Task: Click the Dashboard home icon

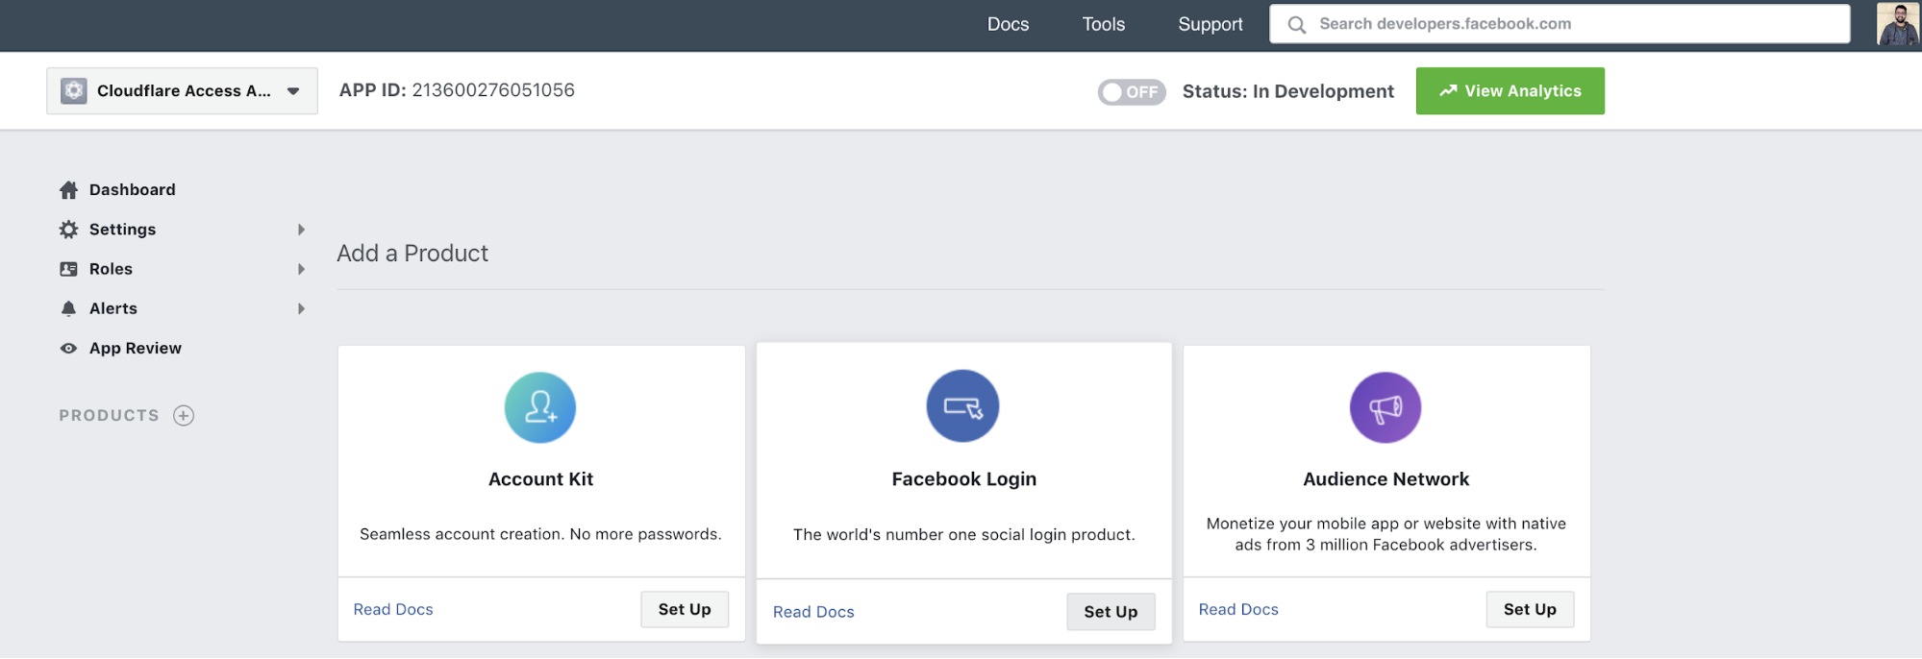Action: 68,190
